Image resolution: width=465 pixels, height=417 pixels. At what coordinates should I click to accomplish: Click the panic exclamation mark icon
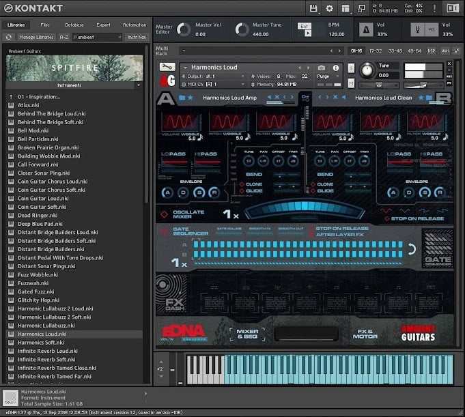tap(434, 8)
